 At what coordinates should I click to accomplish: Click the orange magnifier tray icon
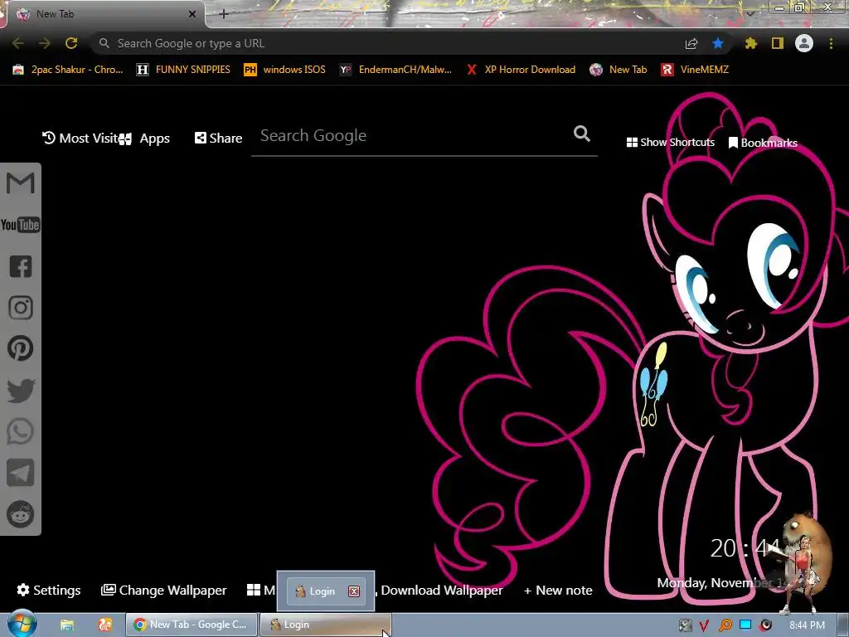(725, 625)
